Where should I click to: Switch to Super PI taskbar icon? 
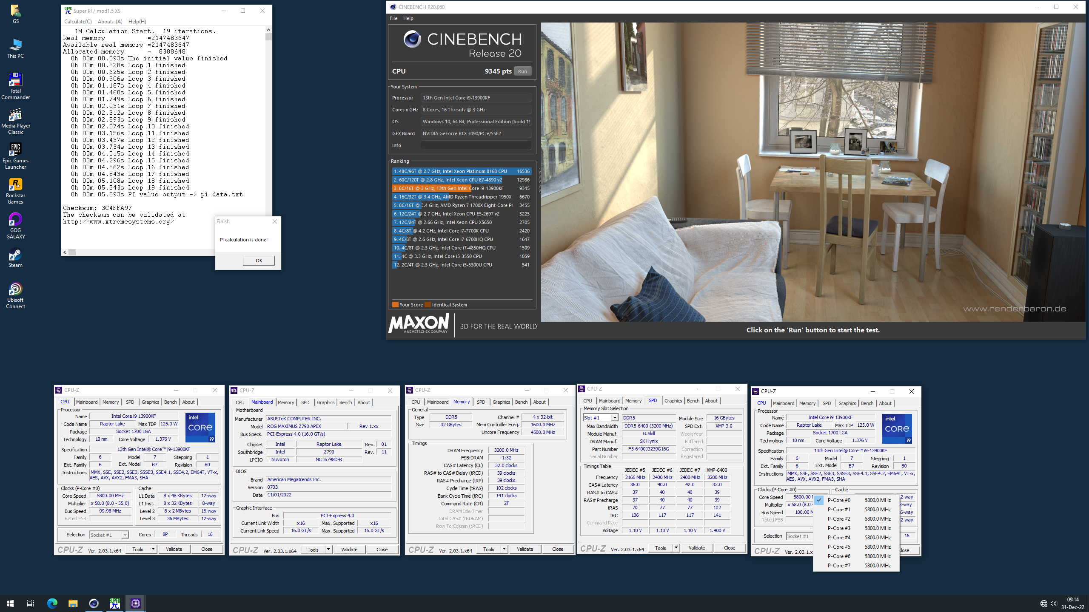pyautogui.click(x=114, y=603)
